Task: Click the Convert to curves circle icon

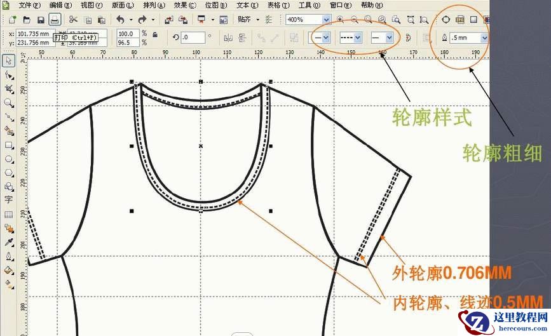Action: (446, 20)
